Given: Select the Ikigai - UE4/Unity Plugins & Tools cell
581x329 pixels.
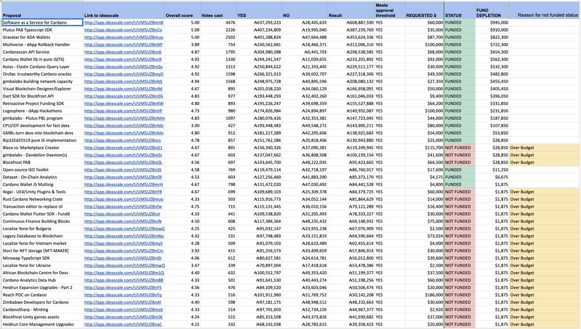Looking at the screenshot, I should point(41,192).
